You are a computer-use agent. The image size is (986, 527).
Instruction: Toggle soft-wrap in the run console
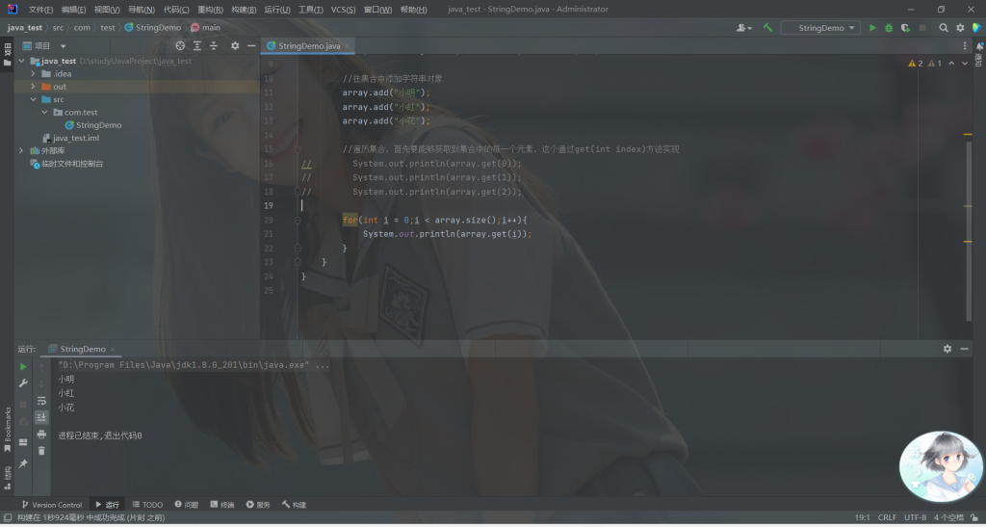tap(41, 400)
